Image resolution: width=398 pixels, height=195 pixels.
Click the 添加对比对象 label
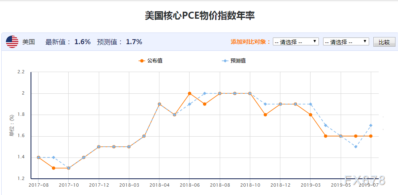point(251,42)
